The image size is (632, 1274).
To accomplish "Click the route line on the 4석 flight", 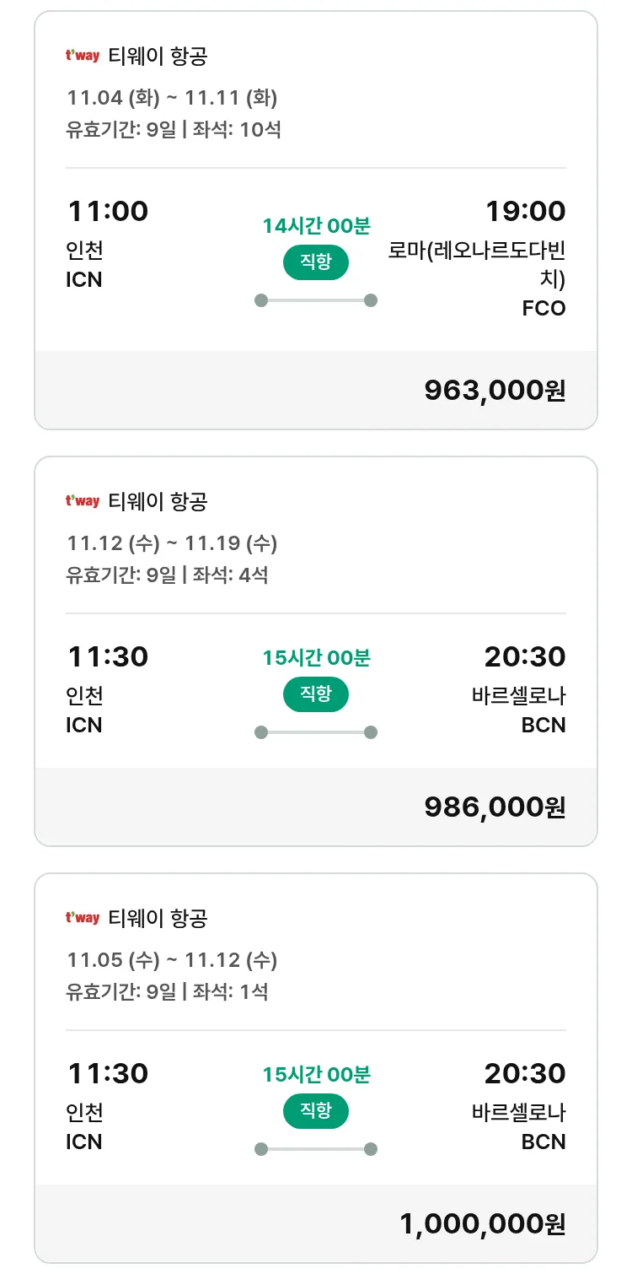I will pyautogui.click(x=316, y=732).
